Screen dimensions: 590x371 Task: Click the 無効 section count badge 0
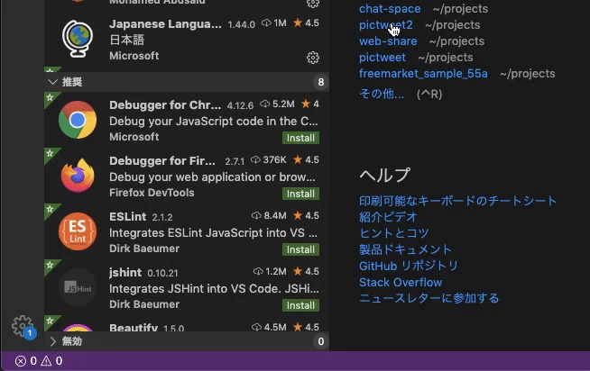[x=321, y=341]
